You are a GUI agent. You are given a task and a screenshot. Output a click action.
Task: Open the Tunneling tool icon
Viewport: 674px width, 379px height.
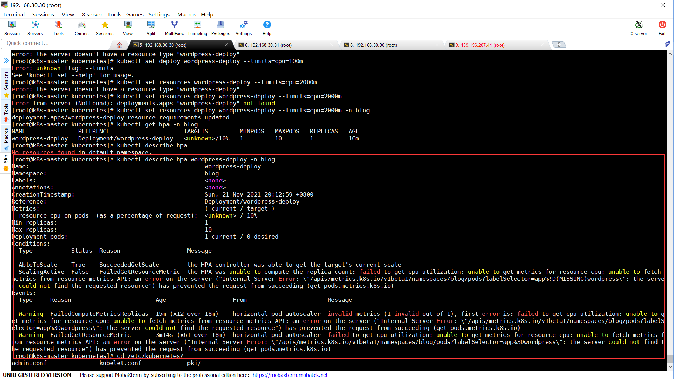197,28
